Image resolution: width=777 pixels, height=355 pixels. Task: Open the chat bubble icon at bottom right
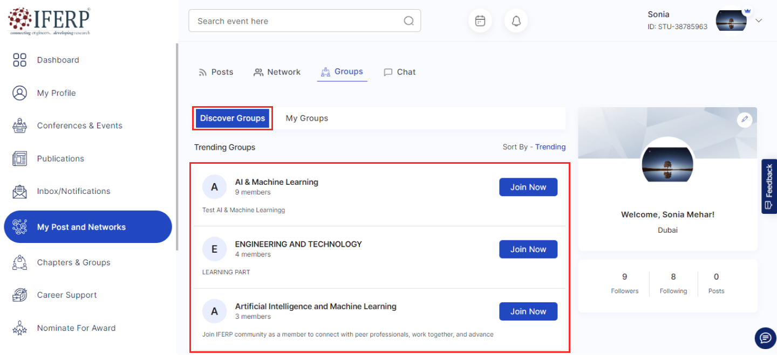pyautogui.click(x=765, y=338)
